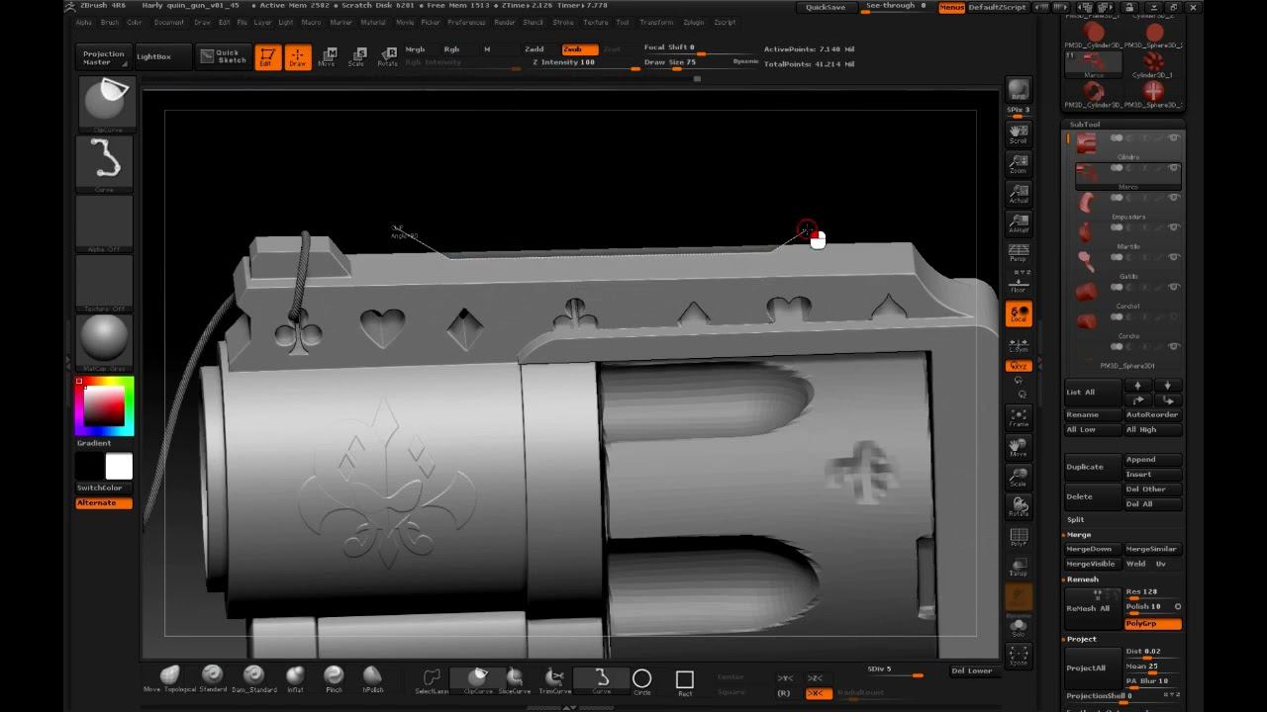1267x712 pixels.
Task: Collapse the Remesh section
Action: (x=1082, y=579)
